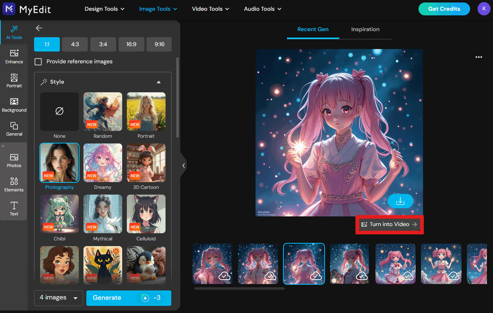This screenshot has width=493, height=313.
Task: Click the Turn into Video button
Action: click(x=389, y=224)
